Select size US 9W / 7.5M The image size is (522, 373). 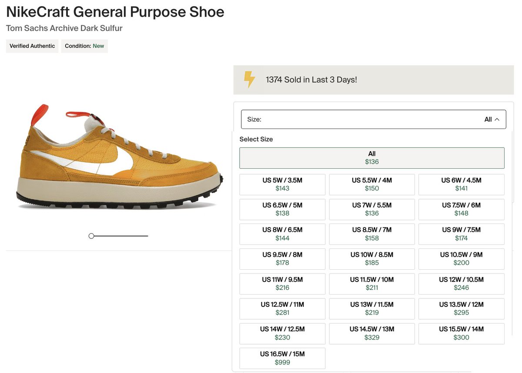click(462, 234)
